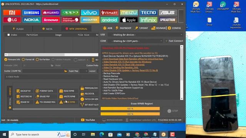This screenshot has height=138, width=246.
Task: Select the Lenovo brand logo
Action: (x=51, y=20)
